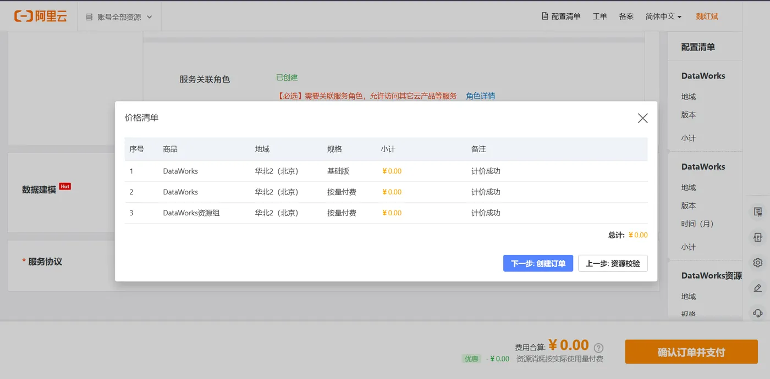The height and width of the screenshot is (379, 770).
Task: Click 计价成功 in the 基础版 row
Action: click(486, 171)
